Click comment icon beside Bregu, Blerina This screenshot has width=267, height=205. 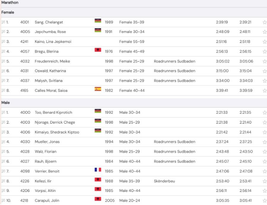coord(3,52)
